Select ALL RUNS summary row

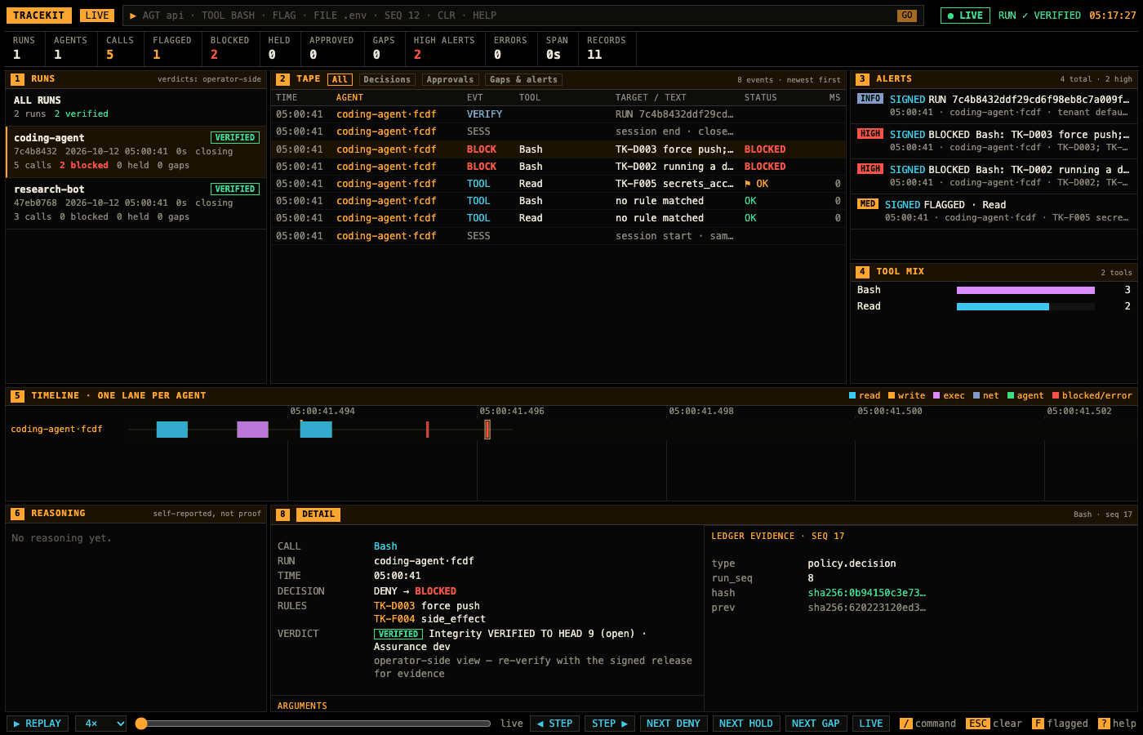(x=136, y=107)
